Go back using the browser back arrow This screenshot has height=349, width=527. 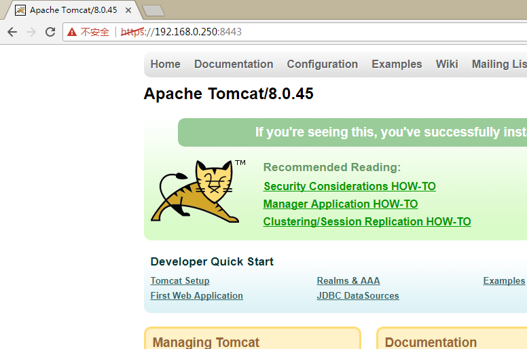[x=12, y=32]
